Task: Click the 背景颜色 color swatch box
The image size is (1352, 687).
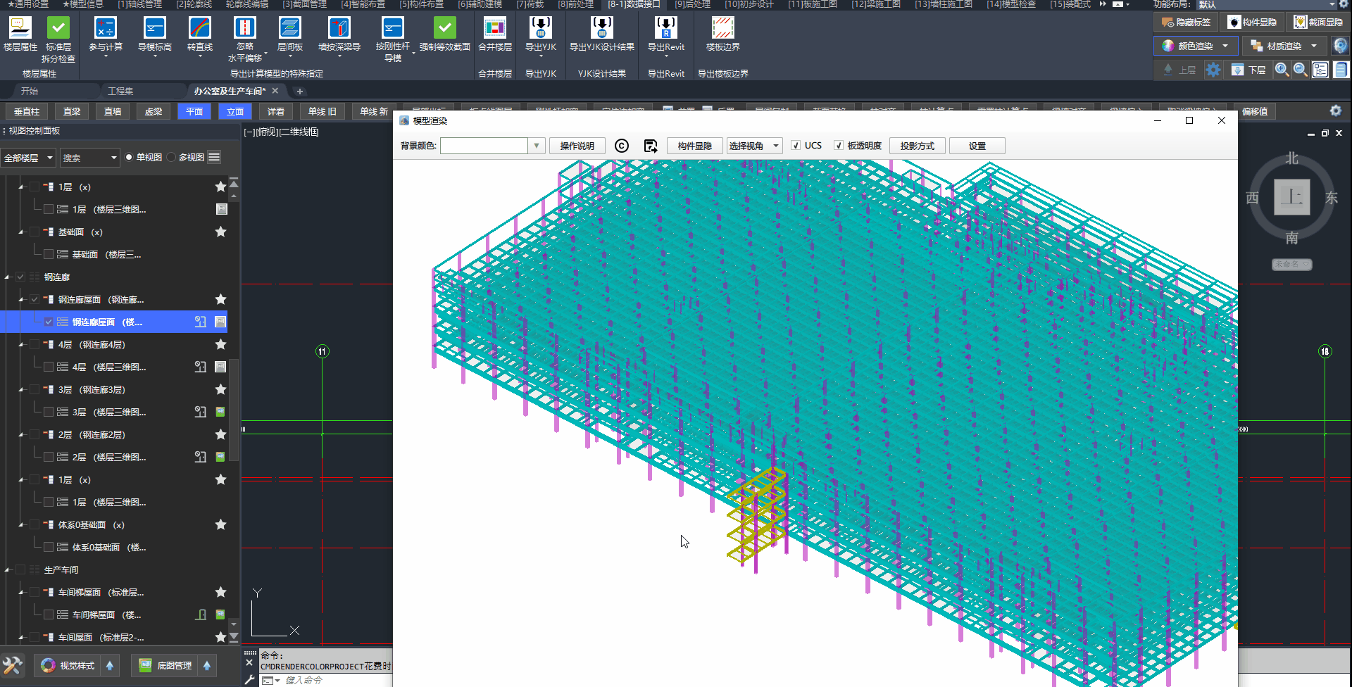Action: pyautogui.click(x=484, y=146)
